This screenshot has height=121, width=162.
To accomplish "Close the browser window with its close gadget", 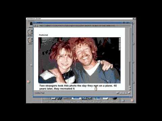I will tap(34, 23).
